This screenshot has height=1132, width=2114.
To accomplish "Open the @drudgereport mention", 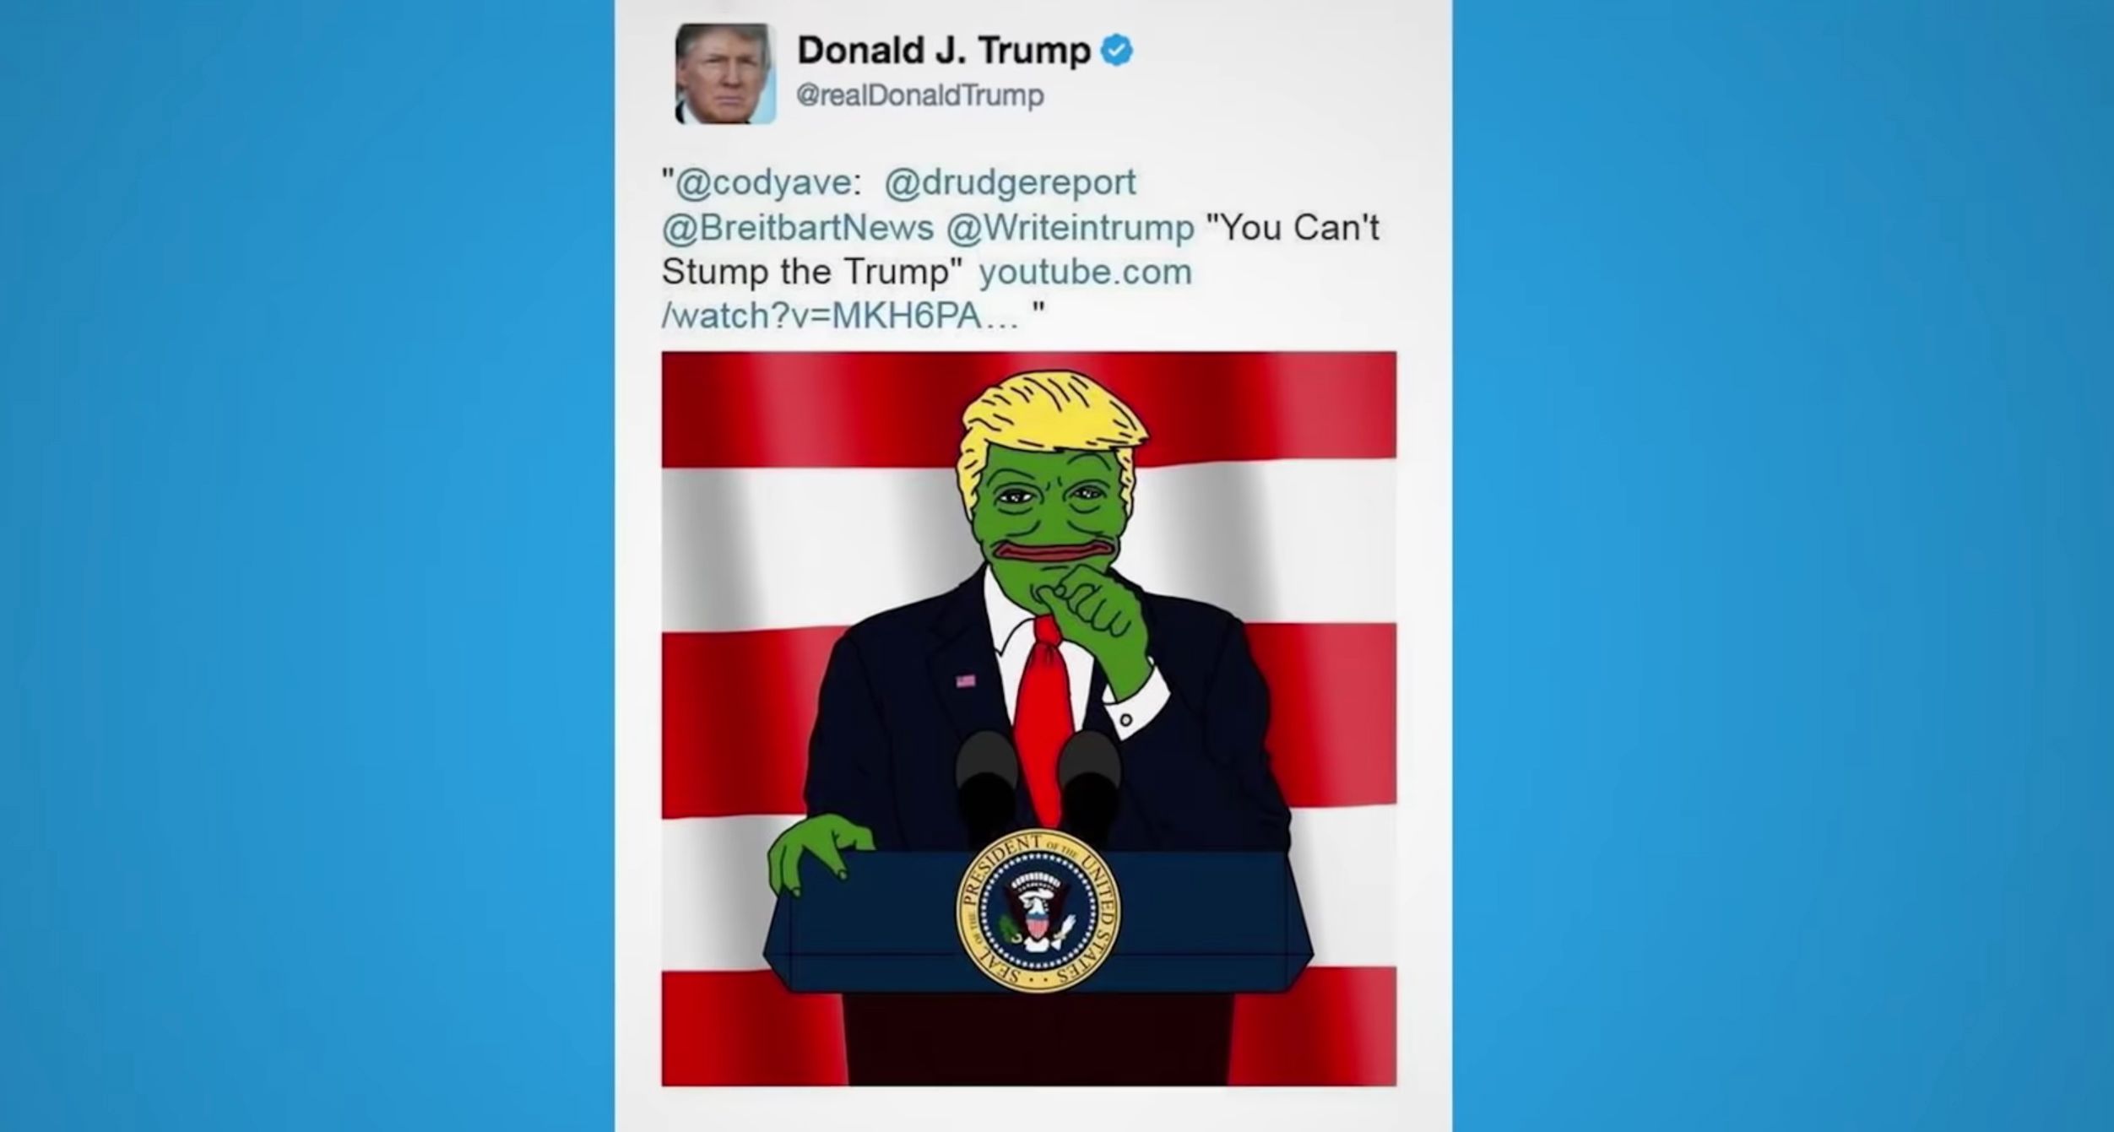I will coord(1011,182).
